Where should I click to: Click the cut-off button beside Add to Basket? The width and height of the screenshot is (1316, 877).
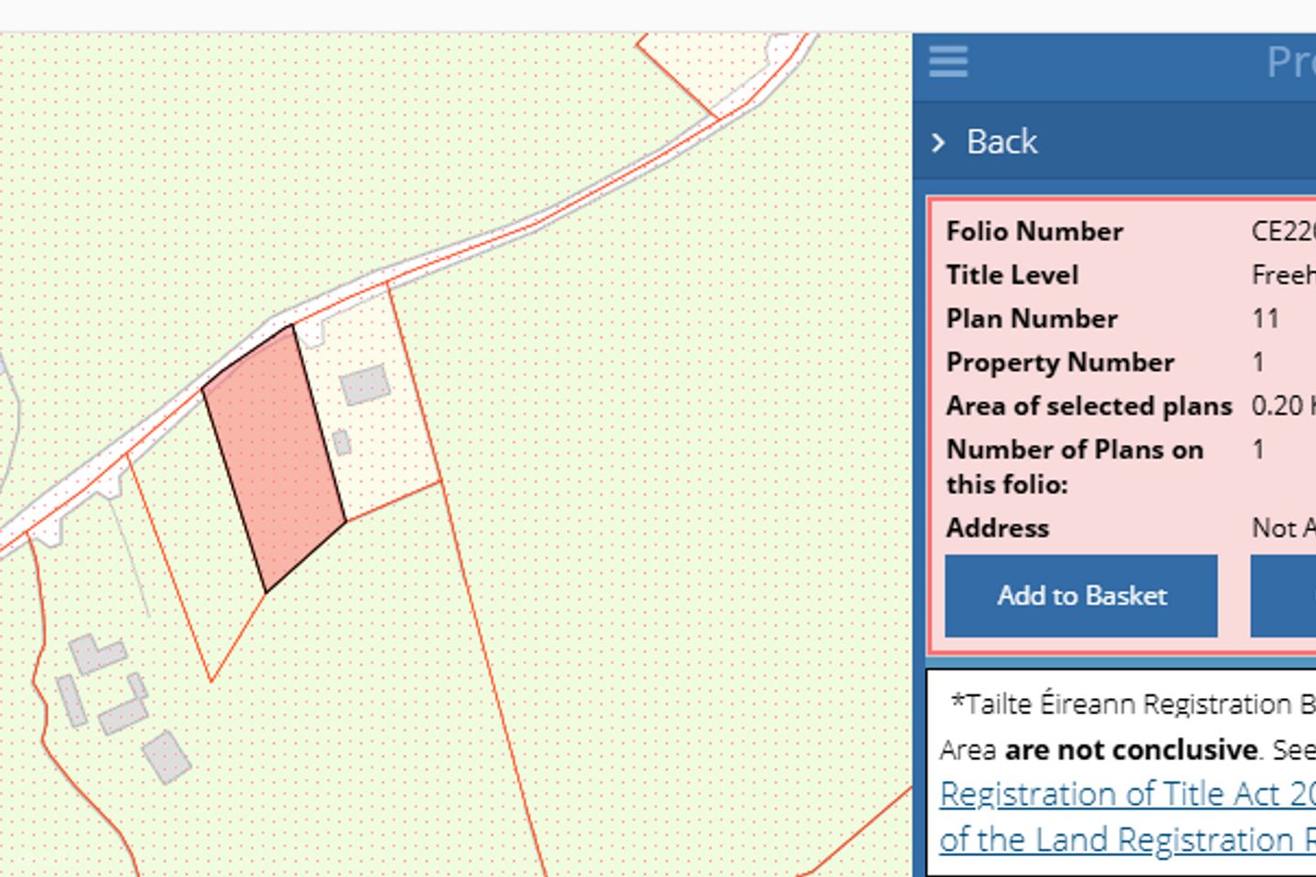[x=1283, y=596]
